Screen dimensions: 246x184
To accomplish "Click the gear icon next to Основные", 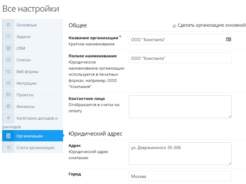I will (9, 25).
